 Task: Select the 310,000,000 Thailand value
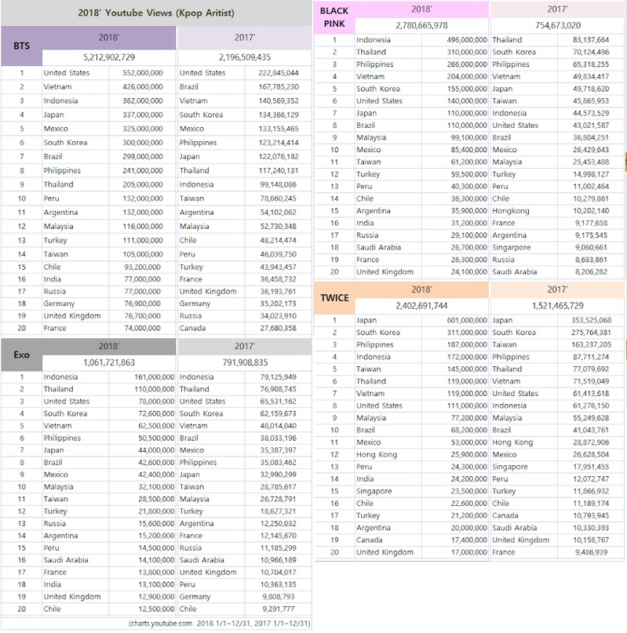pos(467,52)
